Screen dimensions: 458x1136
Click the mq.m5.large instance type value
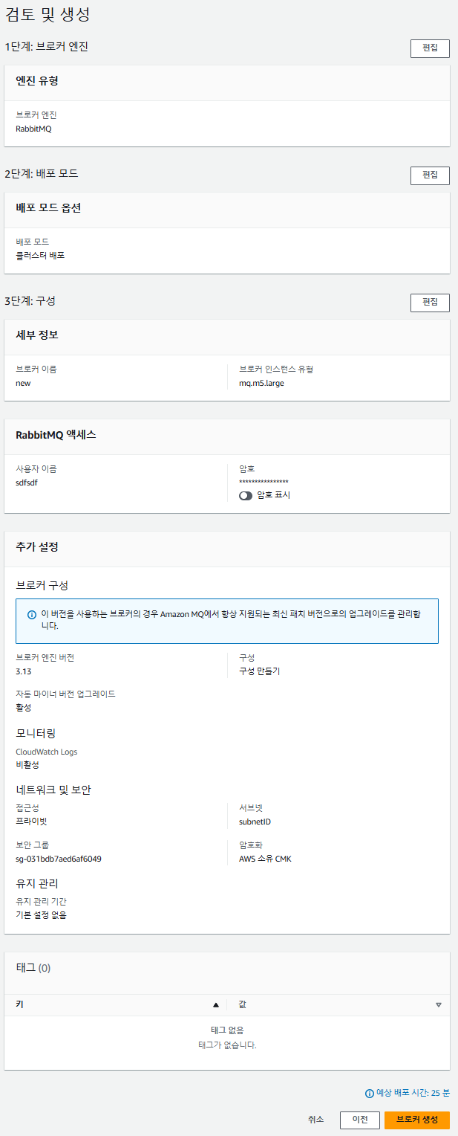[x=256, y=384]
